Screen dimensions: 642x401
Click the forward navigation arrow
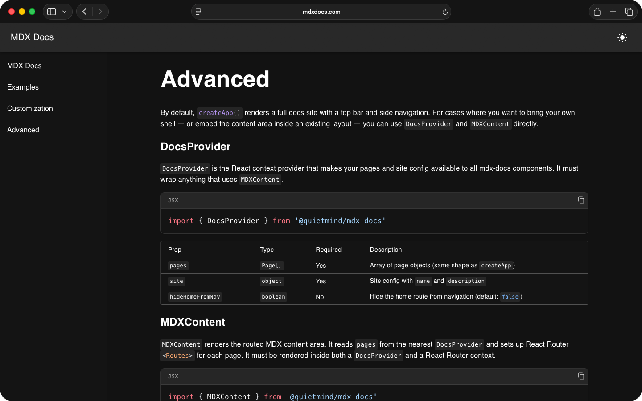coord(100,12)
